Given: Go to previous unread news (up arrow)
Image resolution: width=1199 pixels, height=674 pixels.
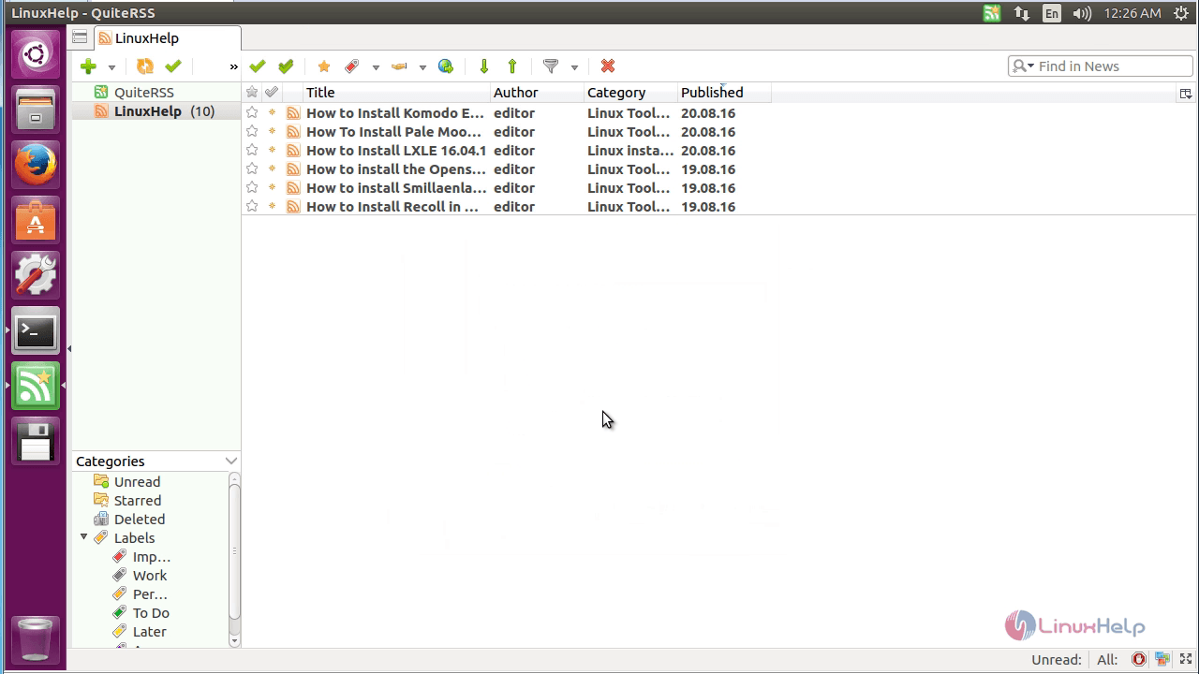Looking at the screenshot, I should pyautogui.click(x=512, y=66).
